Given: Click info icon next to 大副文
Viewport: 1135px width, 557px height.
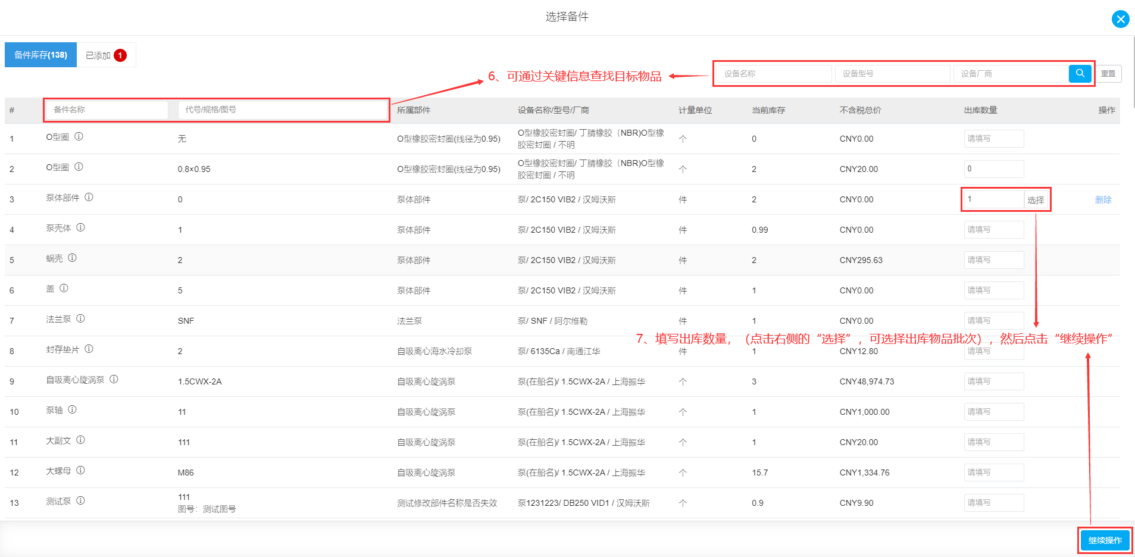Looking at the screenshot, I should pyautogui.click(x=80, y=440).
